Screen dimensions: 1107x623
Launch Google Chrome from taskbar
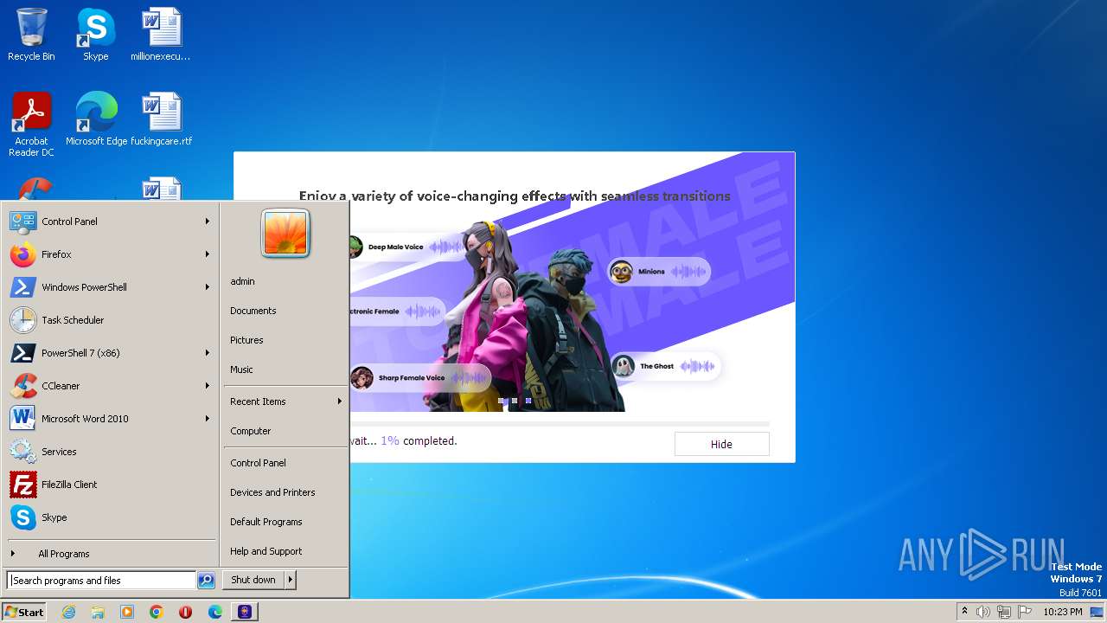157,612
